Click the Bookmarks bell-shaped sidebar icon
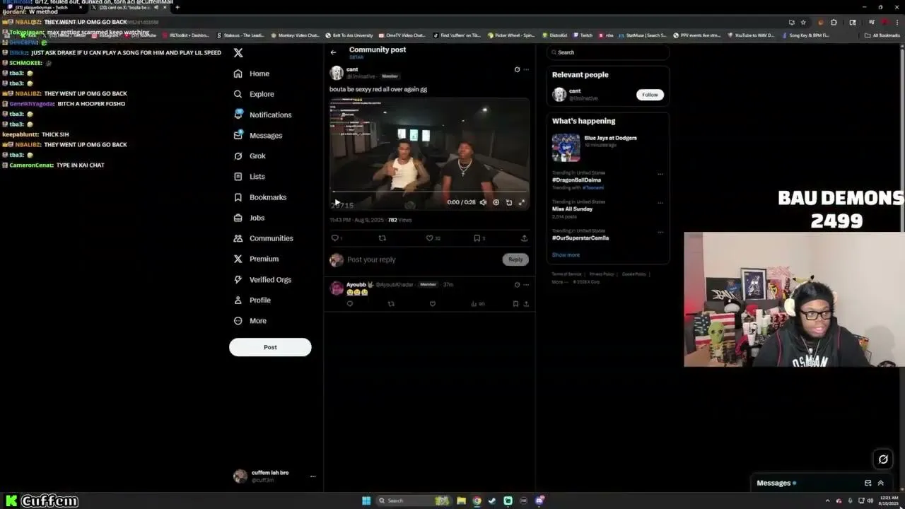The height and width of the screenshot is (509, 905). pos(238,197)
